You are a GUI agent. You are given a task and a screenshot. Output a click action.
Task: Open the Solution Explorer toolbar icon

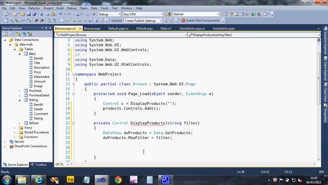pos(225,14)
